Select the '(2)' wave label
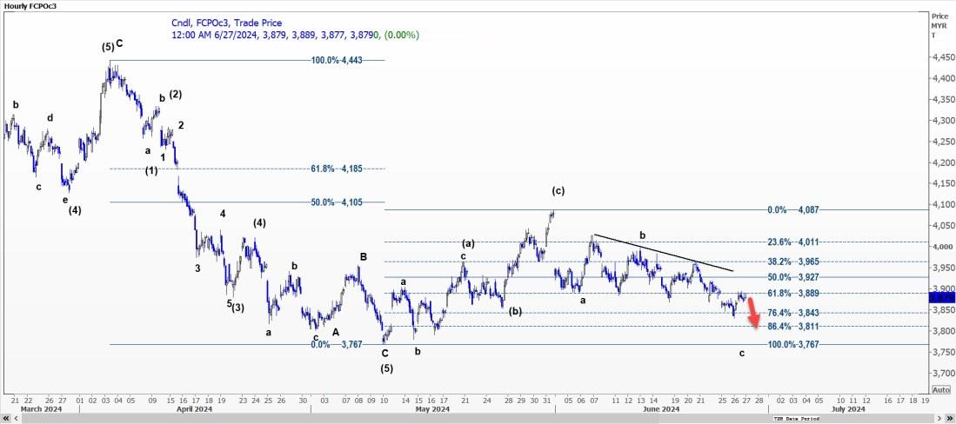This screenshot has height=424, width=956. click(x=176, y=95)
